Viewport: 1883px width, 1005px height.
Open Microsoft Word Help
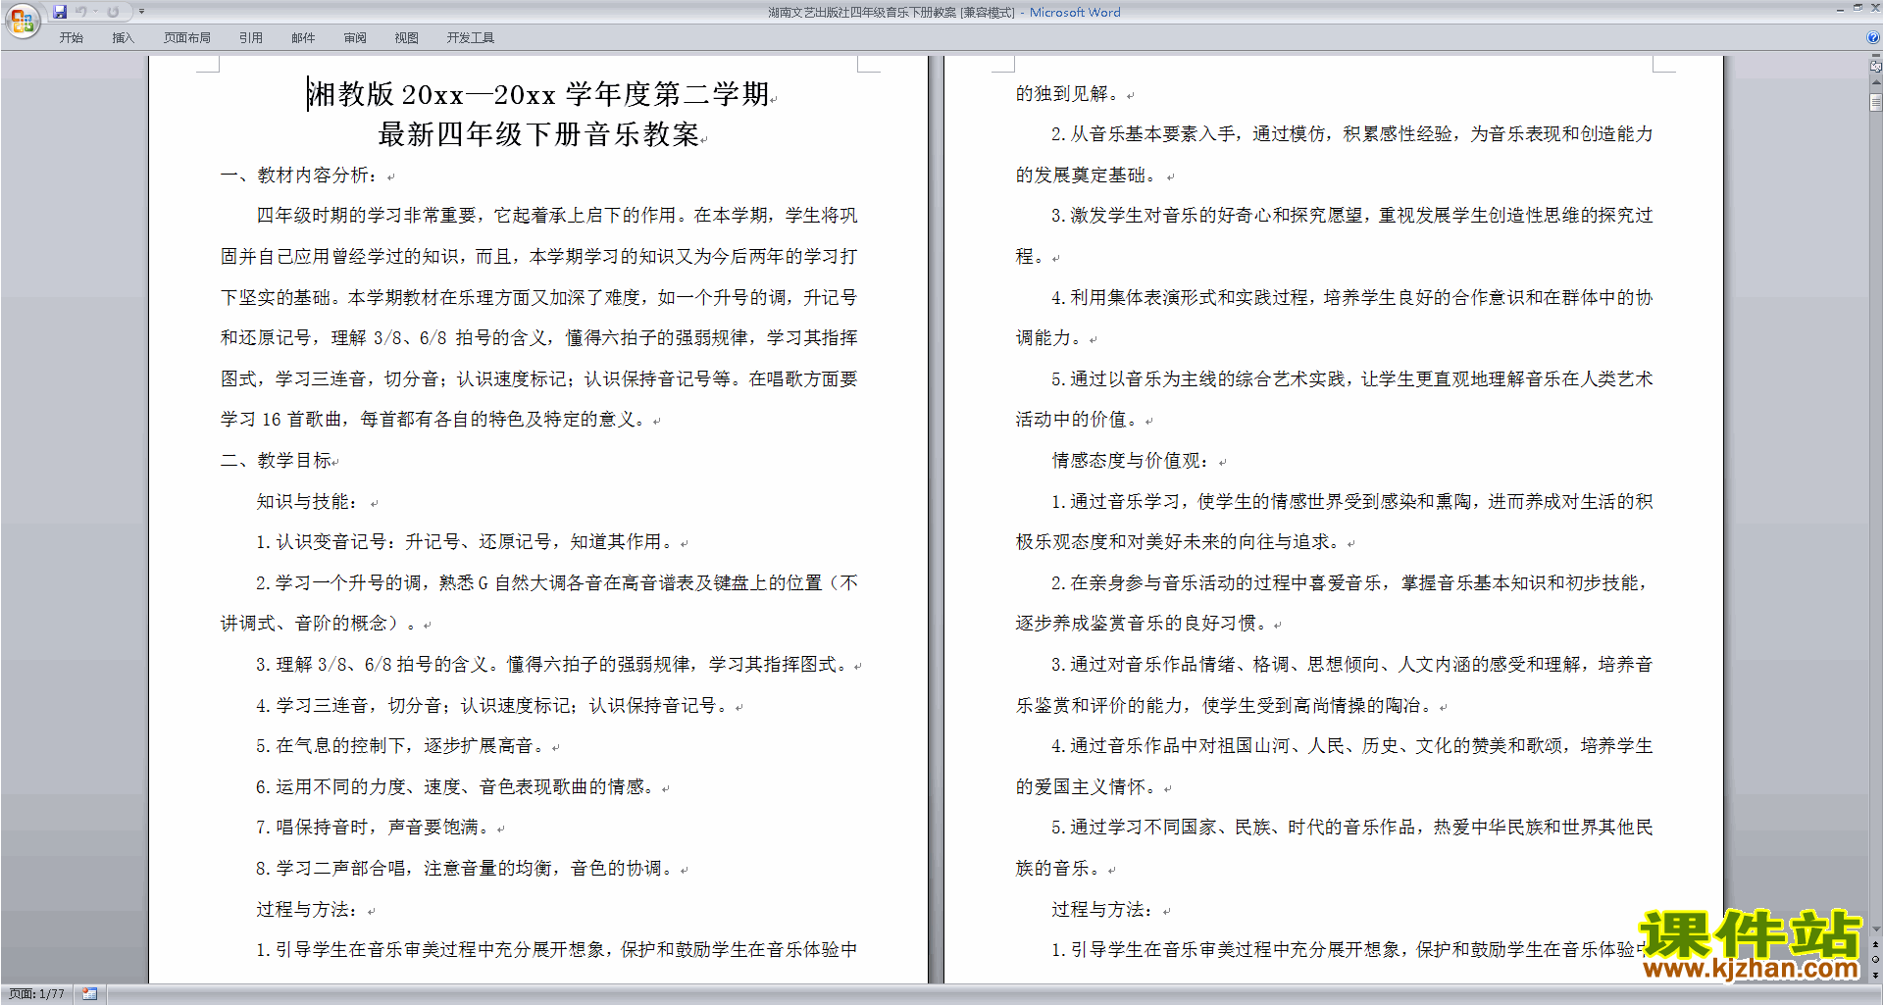(1873, 37)
